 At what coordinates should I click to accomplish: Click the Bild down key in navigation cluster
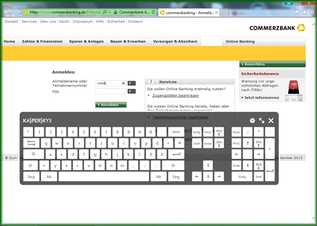219,143
